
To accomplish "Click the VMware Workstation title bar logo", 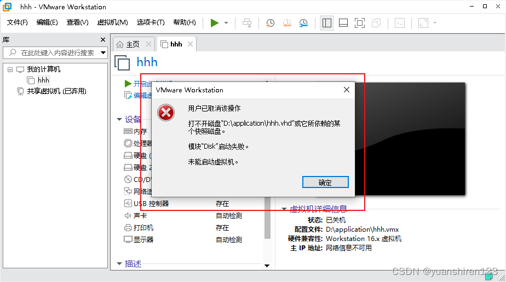I will click(7, 7).
